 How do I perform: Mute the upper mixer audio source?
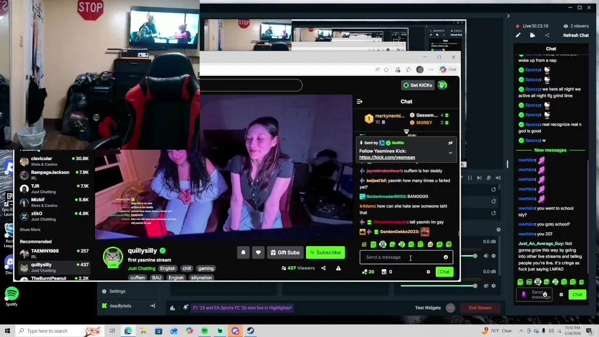485,256
